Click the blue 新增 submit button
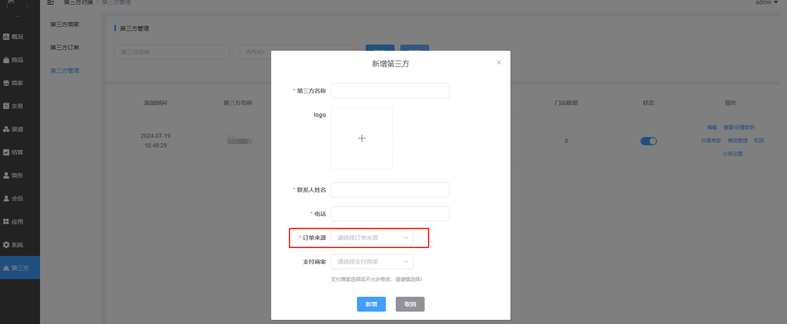This screenshot has height=324, width=787. (x=371, y=304)
